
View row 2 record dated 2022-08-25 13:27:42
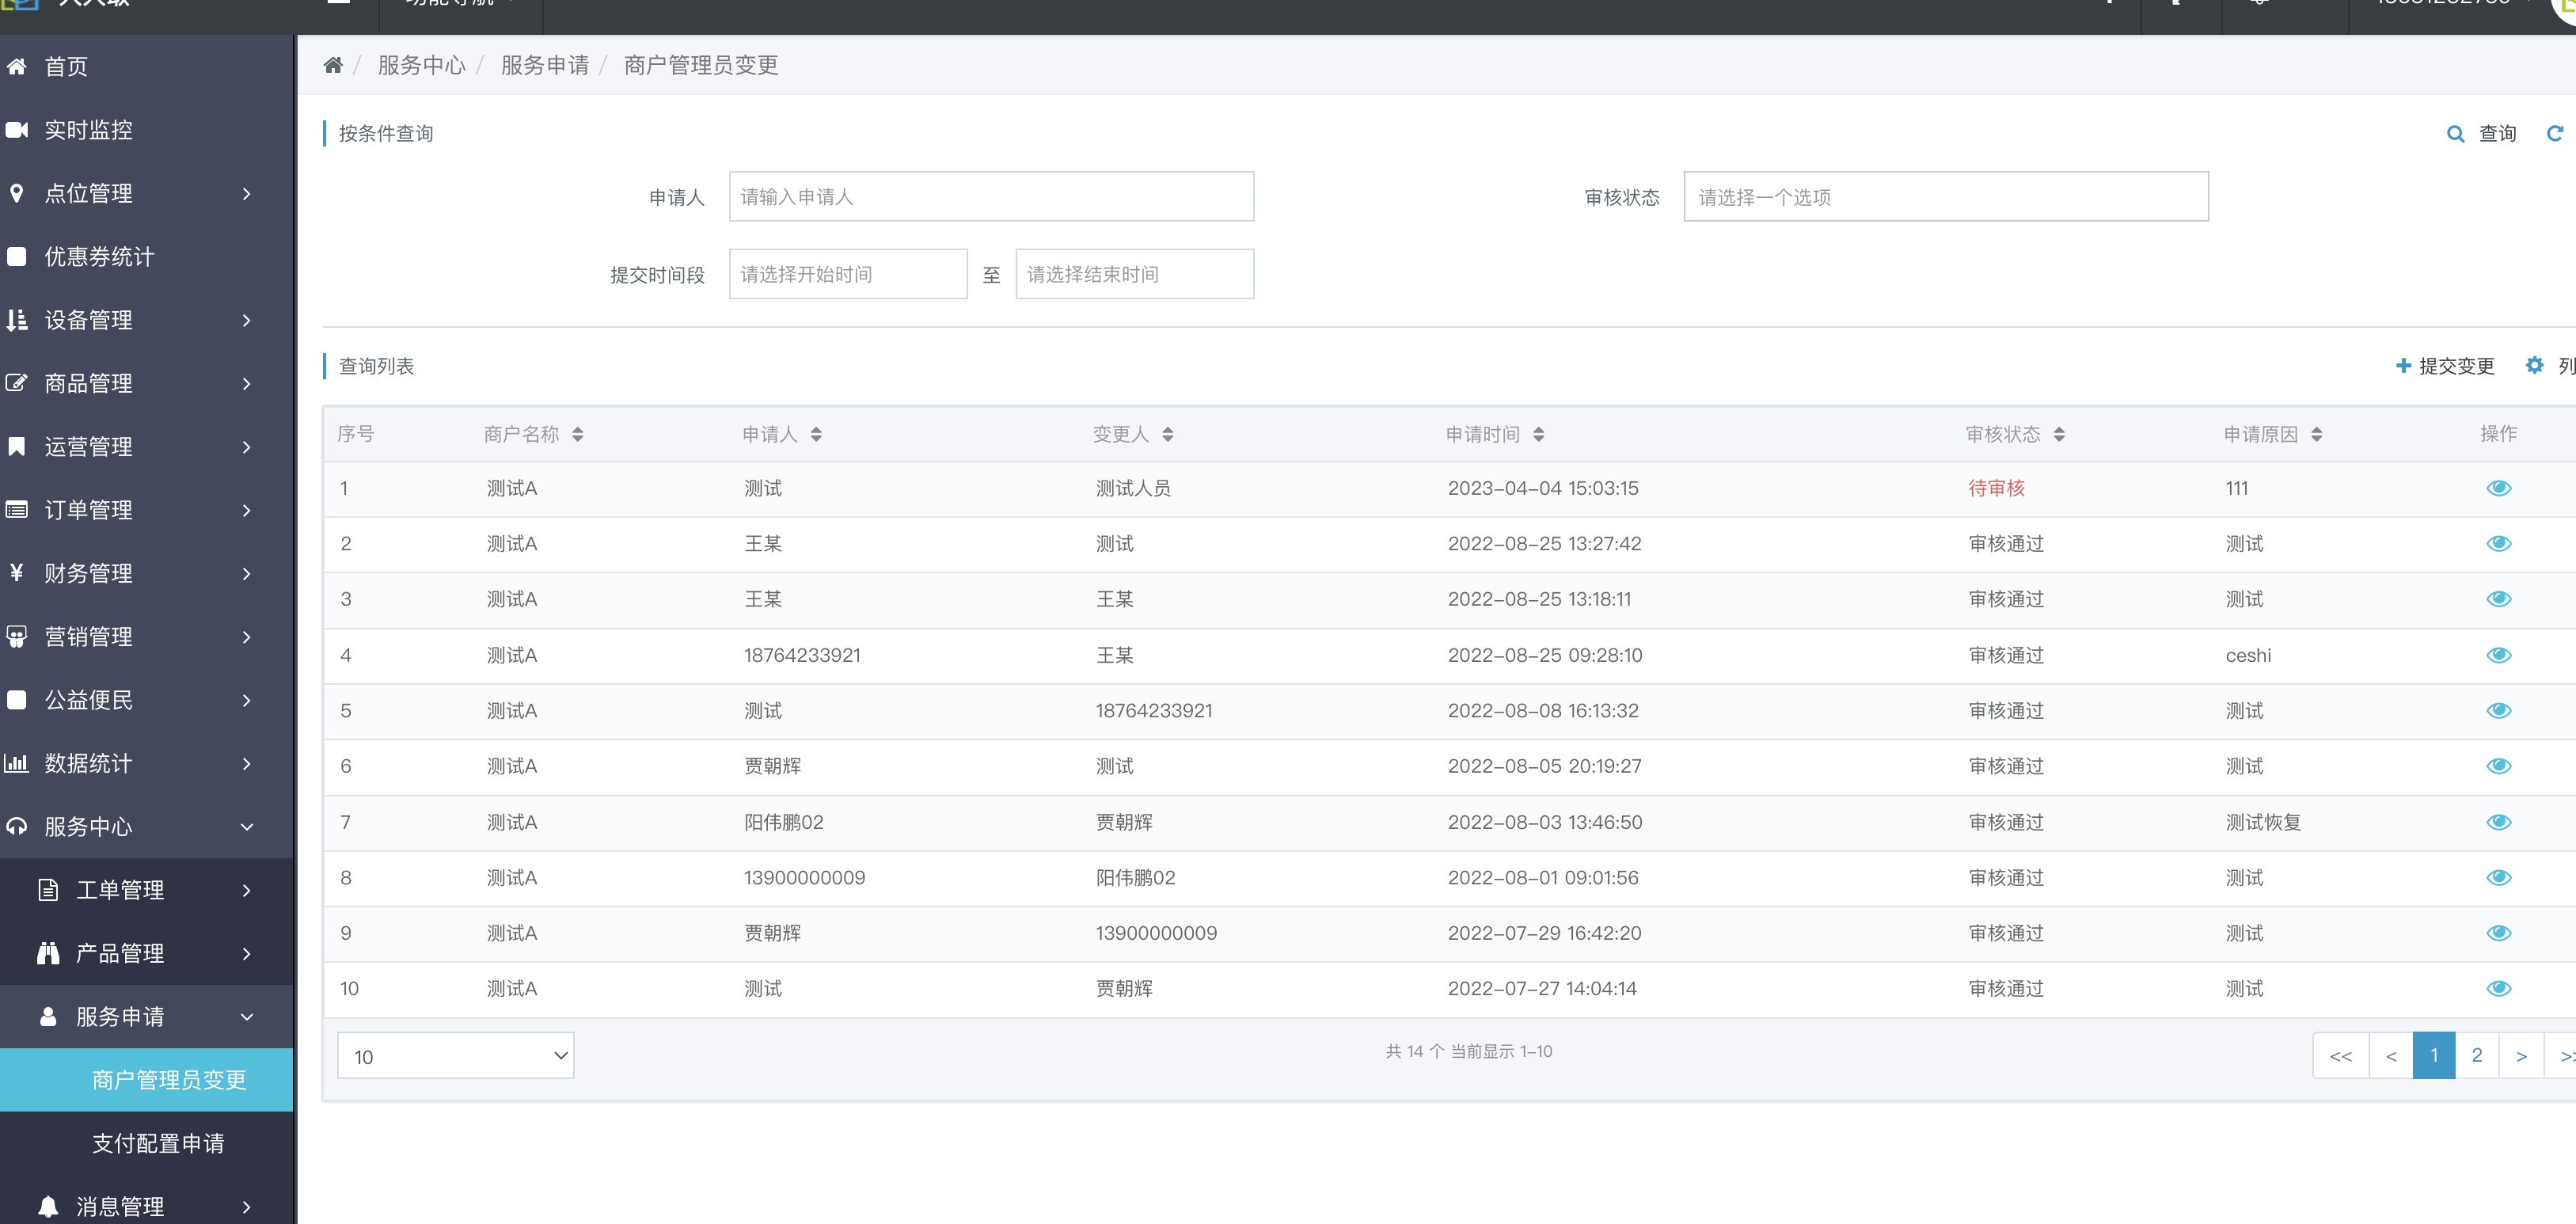(x=2498, y=544)
